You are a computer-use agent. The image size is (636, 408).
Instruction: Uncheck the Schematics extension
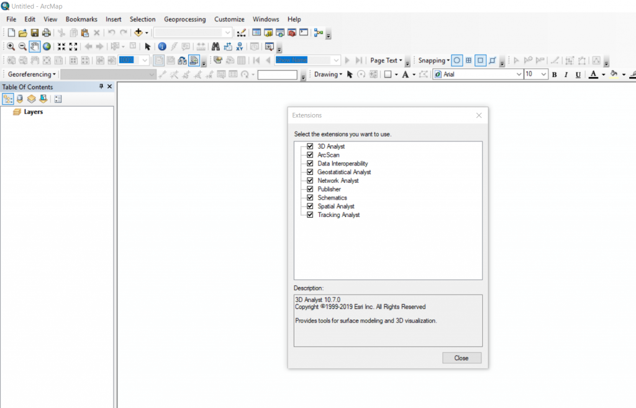pyautogui.click(x=310, y=197)
